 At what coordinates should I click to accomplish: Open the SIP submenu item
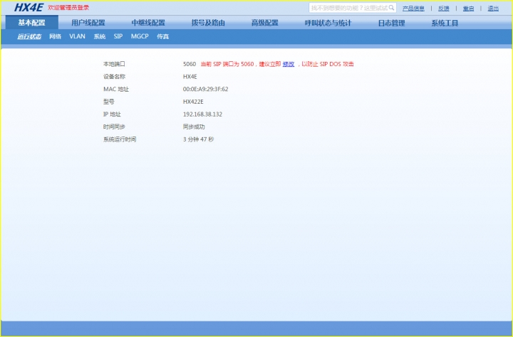coord(118,36)
